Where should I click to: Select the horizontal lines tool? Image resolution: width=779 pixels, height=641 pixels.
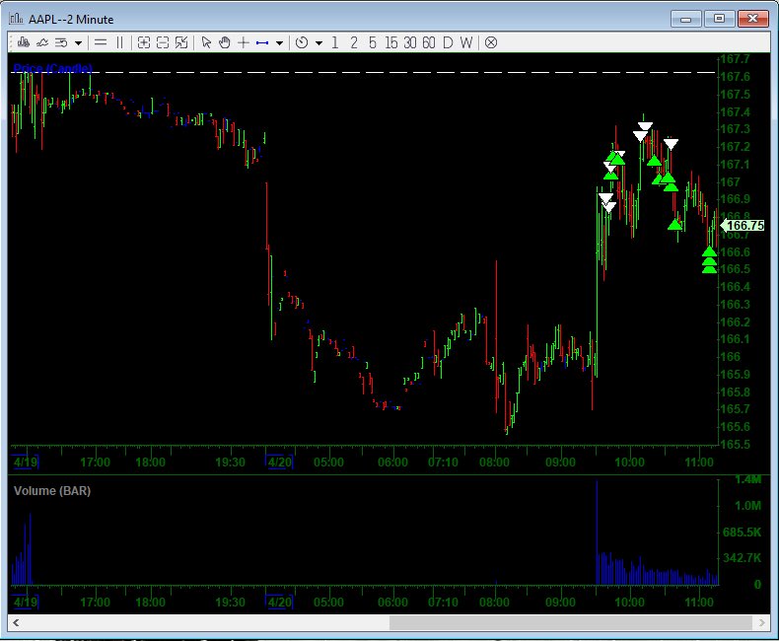click(x=101, y=42)
